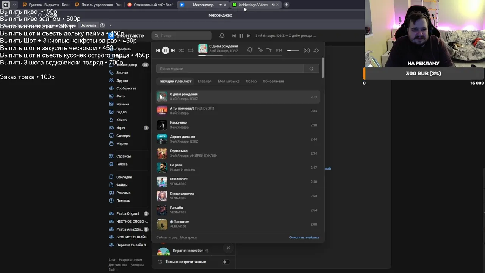Viewport: 485px width, 273px height.
Task: Open Сообщества in the VK sidebar
Action: pyautogui.click(x=126, y=88)
